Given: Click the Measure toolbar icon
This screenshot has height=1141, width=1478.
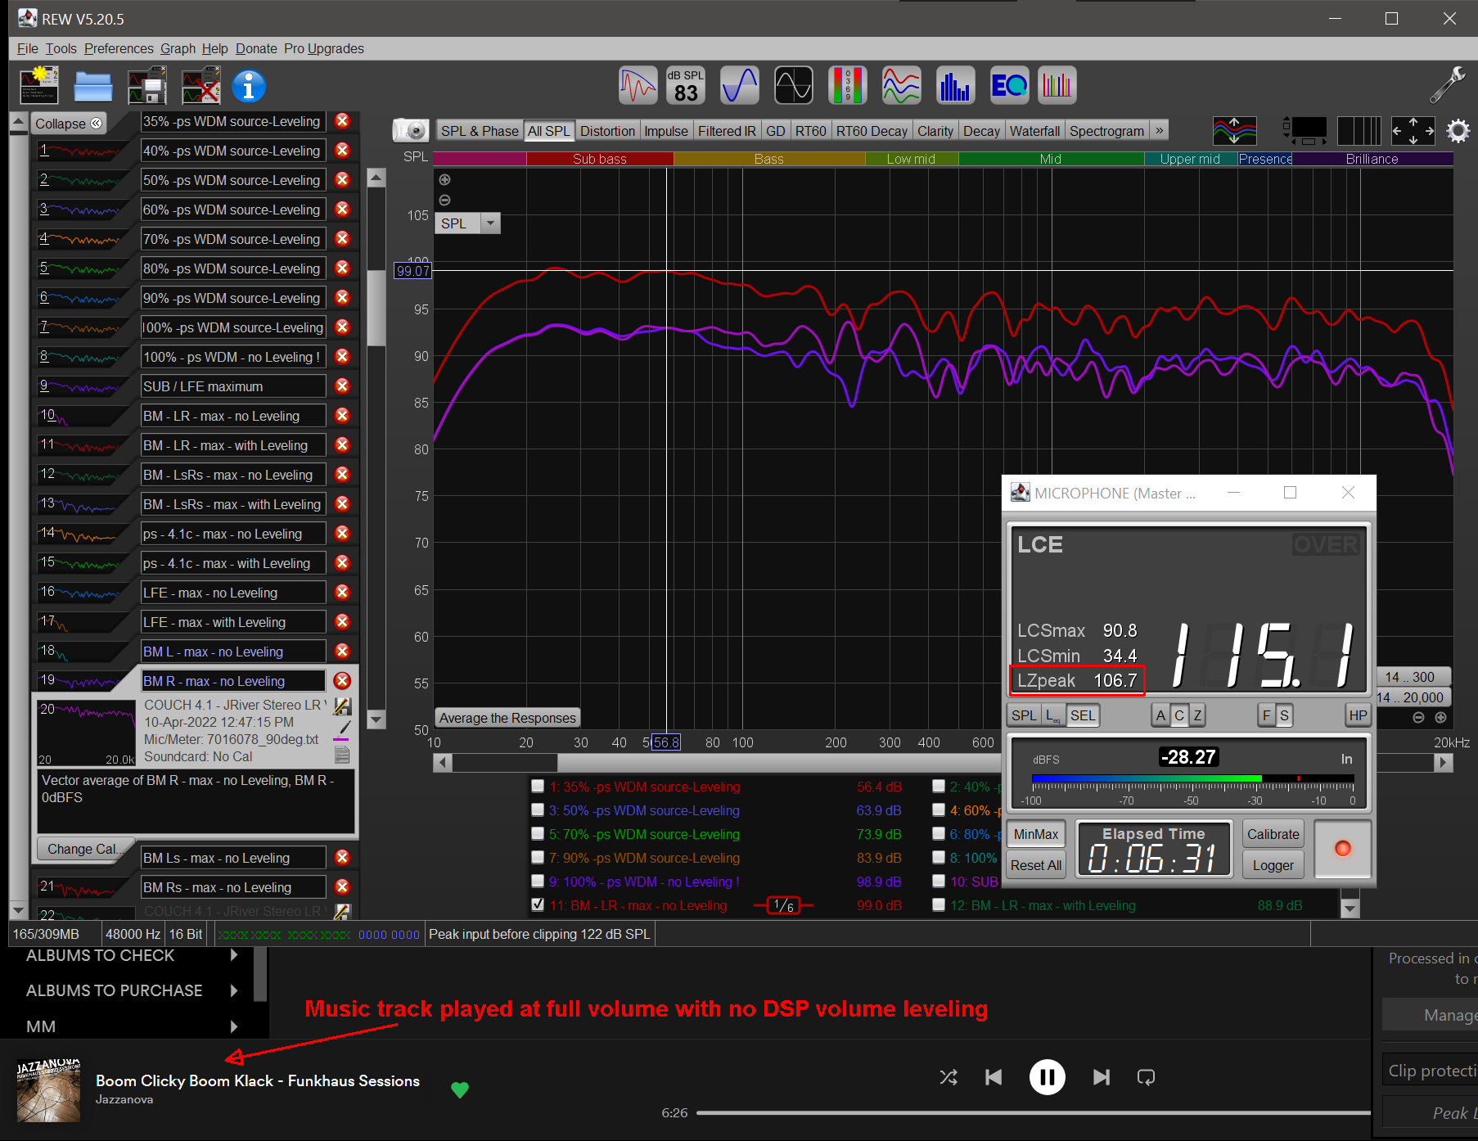Looking at the screenshot, I should click(x=38, y=86).
